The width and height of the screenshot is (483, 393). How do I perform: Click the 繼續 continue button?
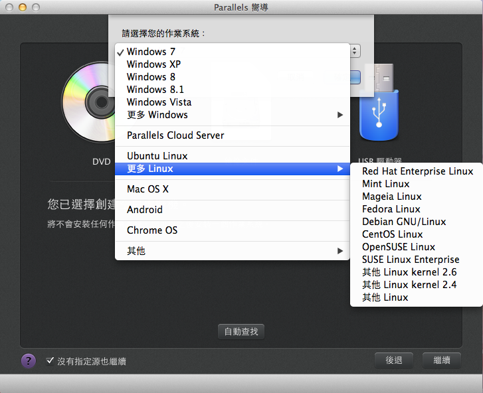pos(442,360)
